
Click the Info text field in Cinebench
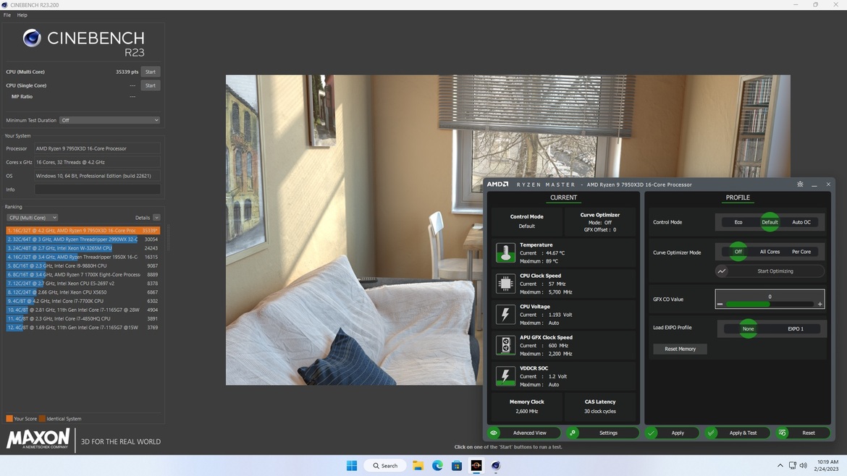tap(97, 190)
